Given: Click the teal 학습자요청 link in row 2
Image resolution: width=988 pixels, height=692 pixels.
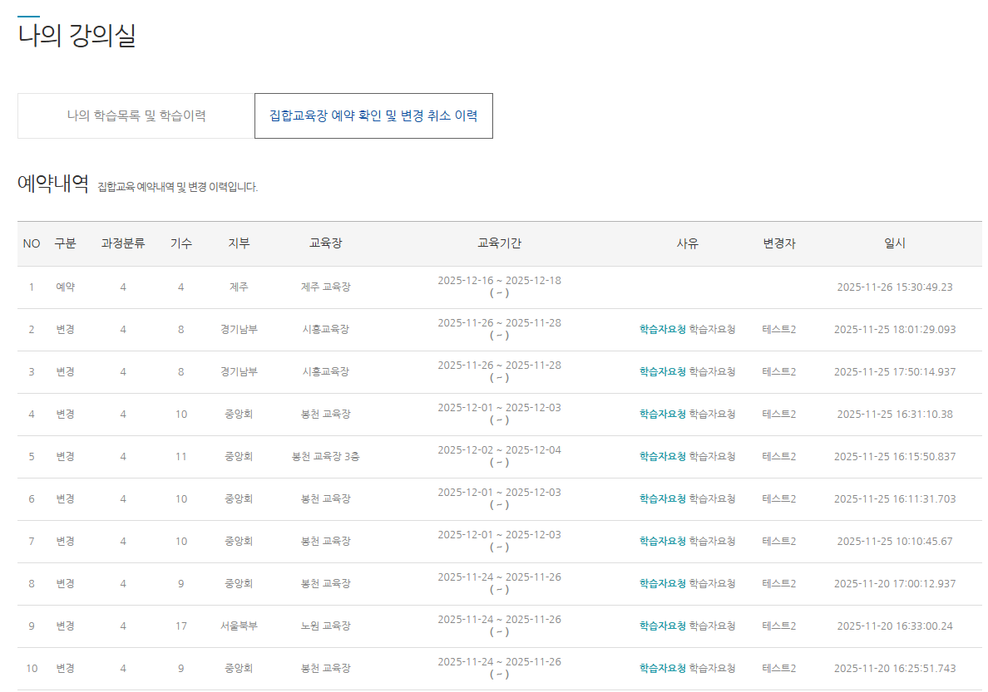Looking at the screenshot, I should tap(662, 329).
